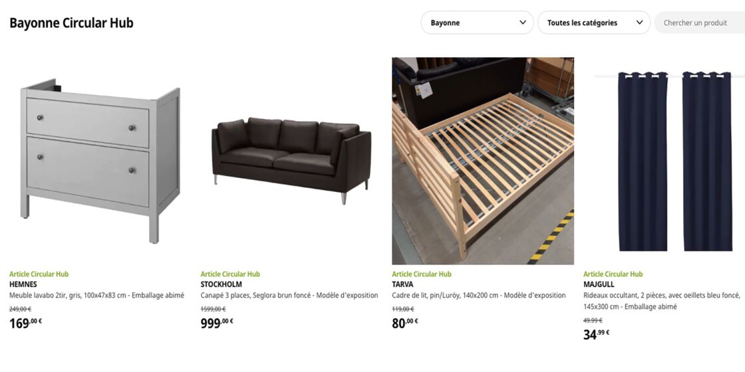This screenshot has width=745, height=372.
Task: Click the chevron arrow next to Bayonne
Action: pyautogui.click(x=523, y=23)
